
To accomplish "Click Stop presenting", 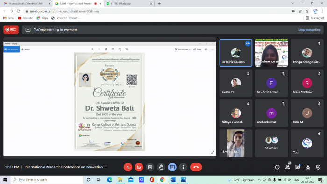I will 309,30.
